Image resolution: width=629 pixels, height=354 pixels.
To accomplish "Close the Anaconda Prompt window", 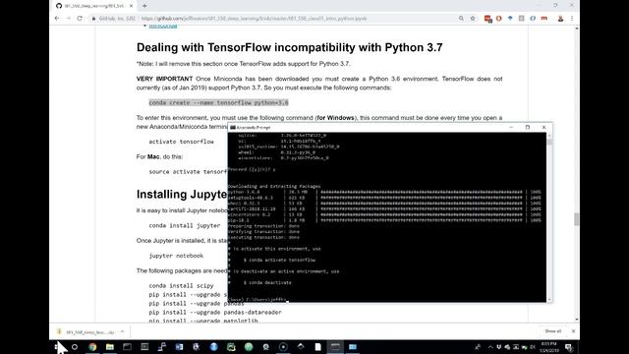I will [x=543, y=127].
